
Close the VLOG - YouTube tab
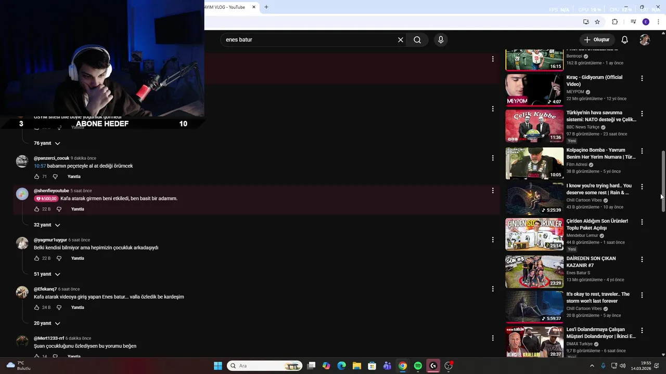point(254,7)
